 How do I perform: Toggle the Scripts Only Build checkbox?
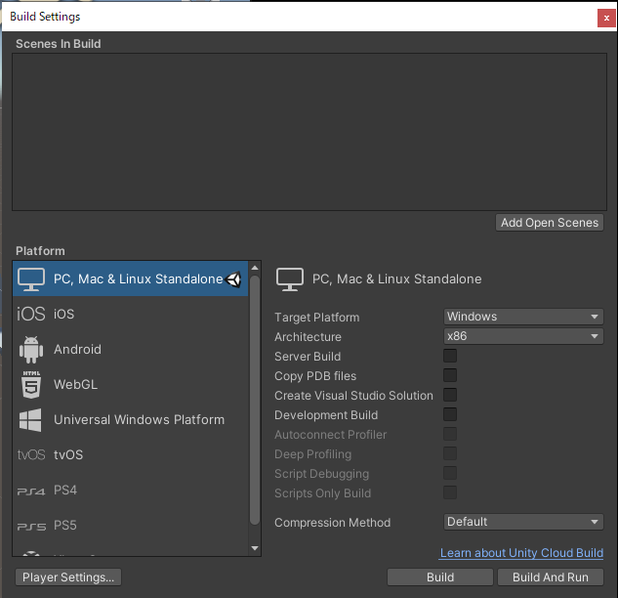point(450,492)
